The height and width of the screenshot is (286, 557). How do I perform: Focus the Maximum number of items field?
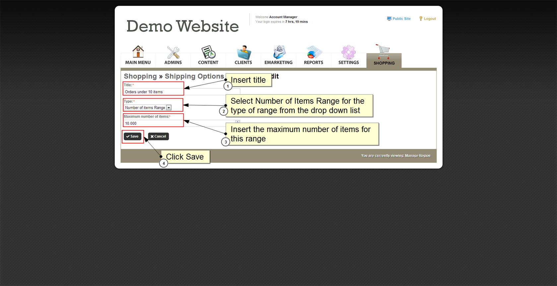(153, 123)
